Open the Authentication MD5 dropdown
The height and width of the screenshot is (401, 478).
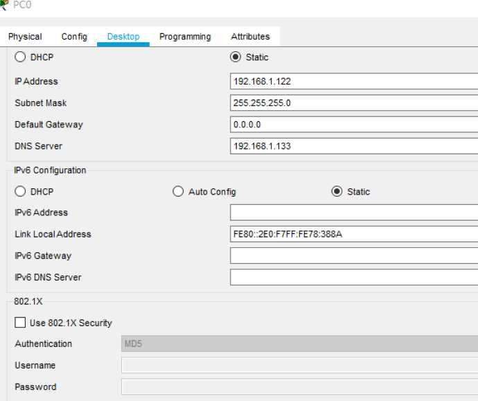pyautogui.click(x=300, y=344)
